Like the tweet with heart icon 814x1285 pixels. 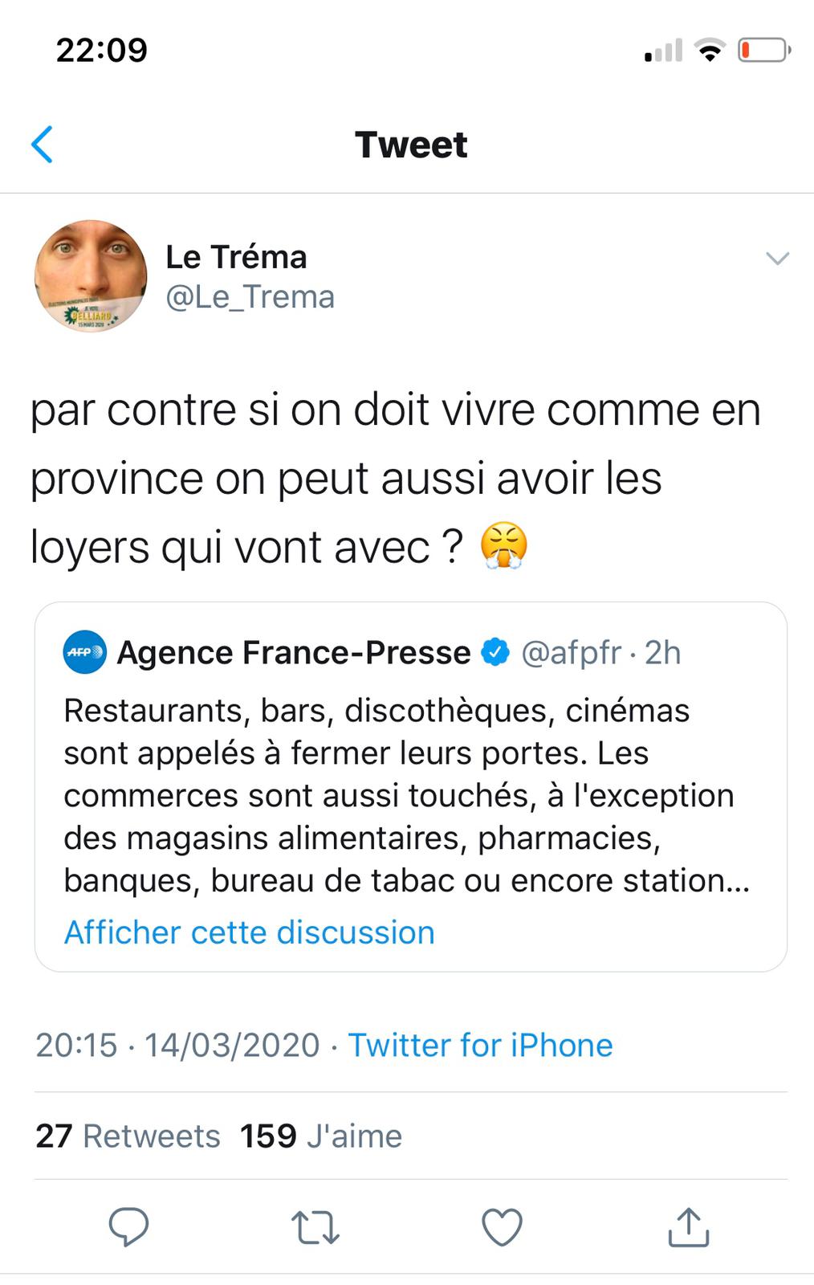502,1226
